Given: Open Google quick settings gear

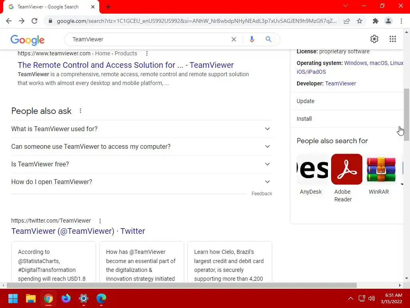Looking at the screenshot, I should click(x=374, y=39).
